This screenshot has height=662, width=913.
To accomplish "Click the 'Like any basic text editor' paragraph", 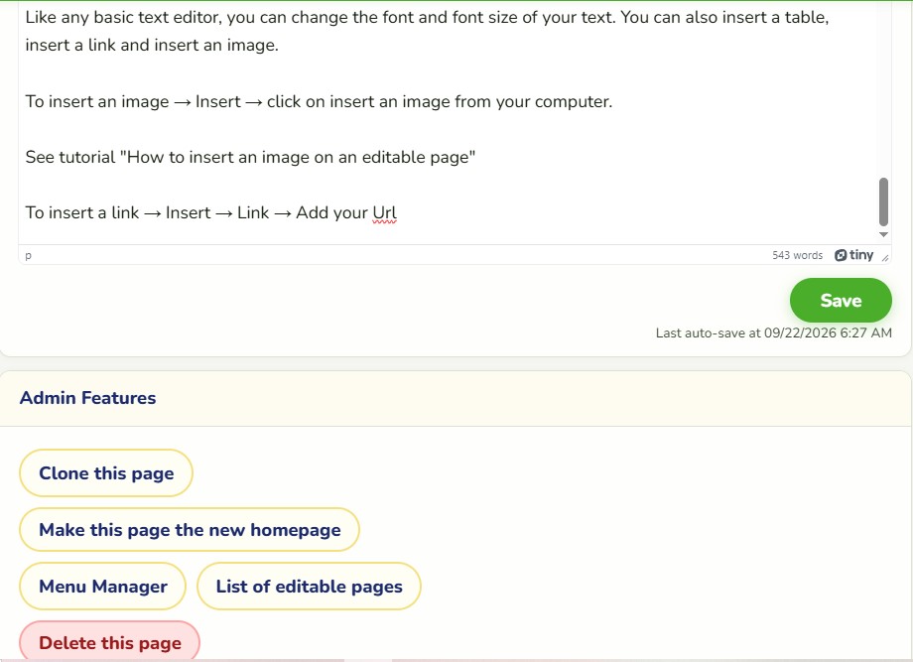I will click(427, 31).
